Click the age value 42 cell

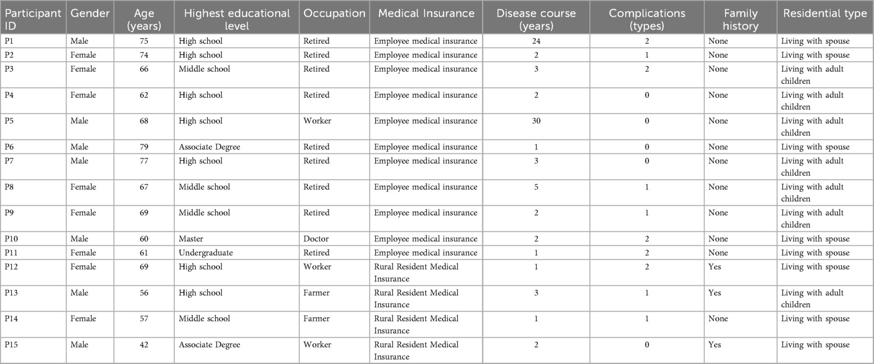point(144,344)
